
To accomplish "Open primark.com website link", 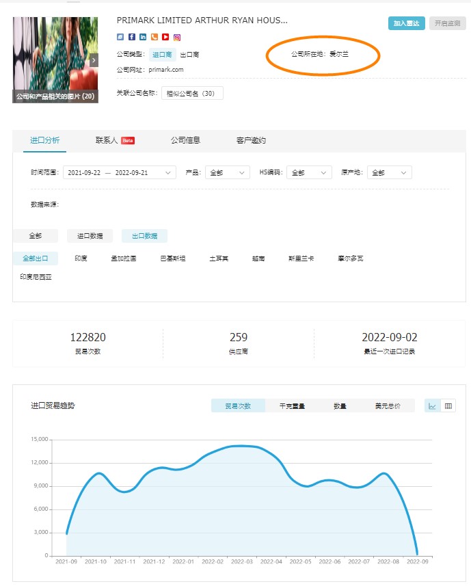I will pyautogui.click(x=166, y=70).
